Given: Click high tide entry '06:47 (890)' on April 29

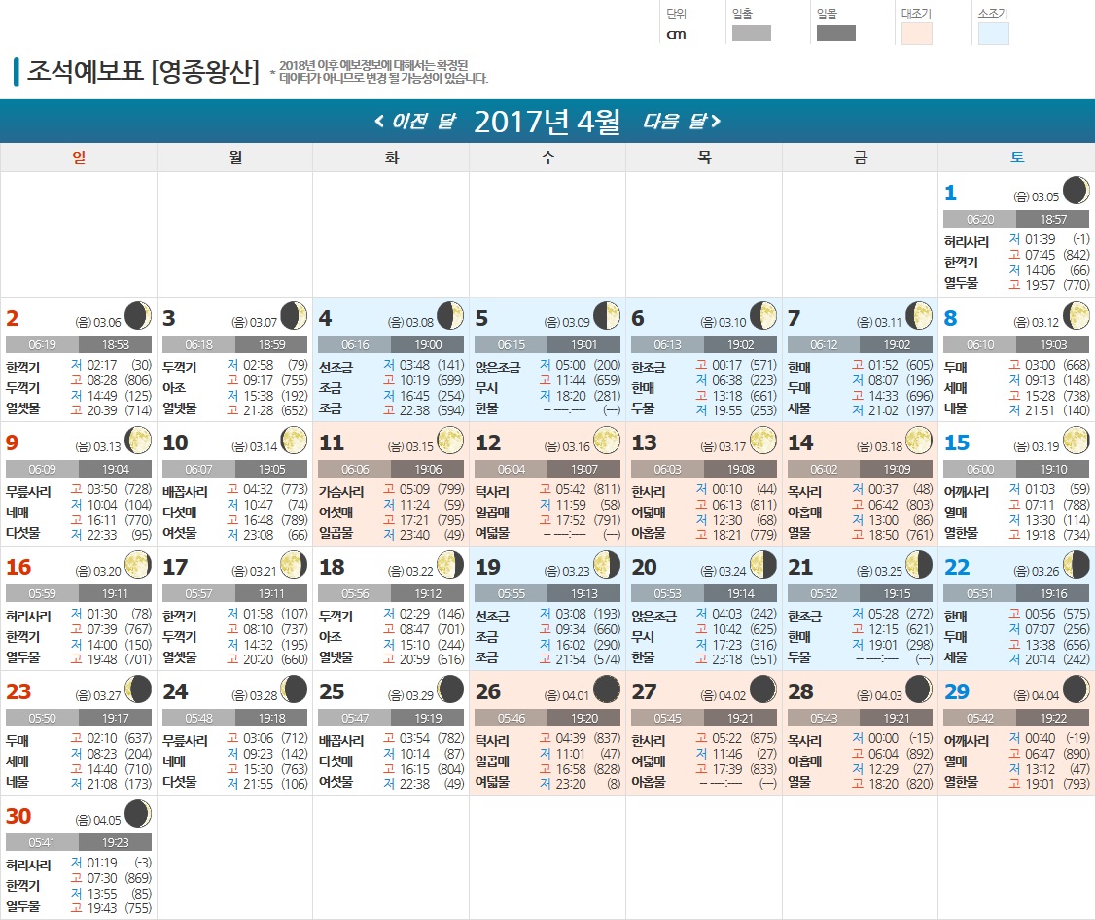Looking at the screenshot, I should pos(1049,754).
